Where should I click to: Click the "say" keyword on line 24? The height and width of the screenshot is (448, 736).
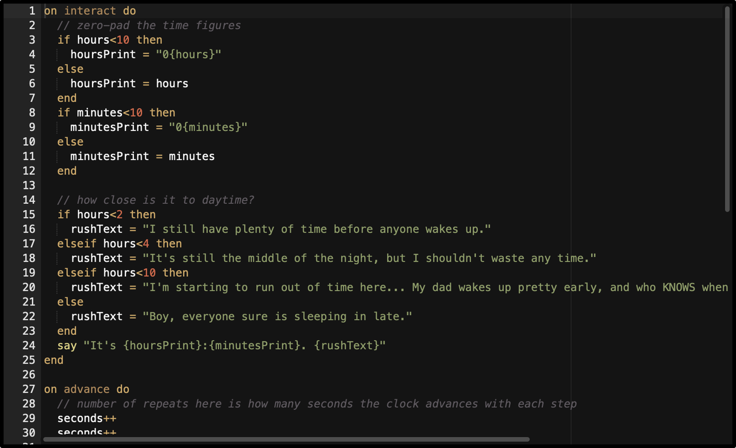tap(67, 345)
